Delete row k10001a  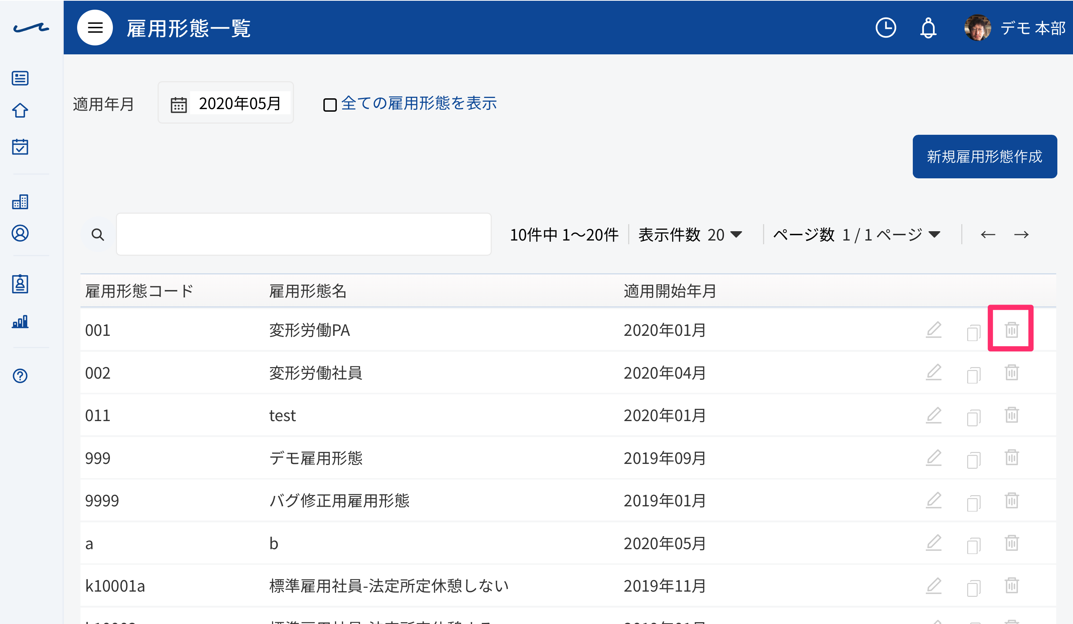[1012, 585]
